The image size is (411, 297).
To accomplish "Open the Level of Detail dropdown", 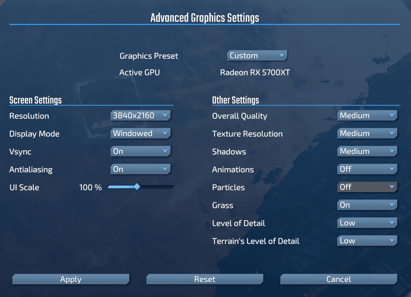I will pos(367,223).
